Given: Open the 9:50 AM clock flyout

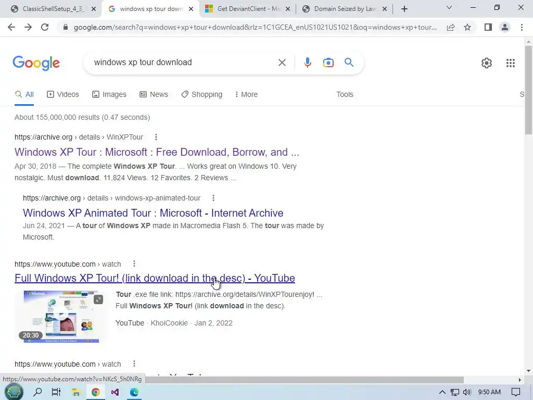Looking at the screenshot, I should 489,392.
